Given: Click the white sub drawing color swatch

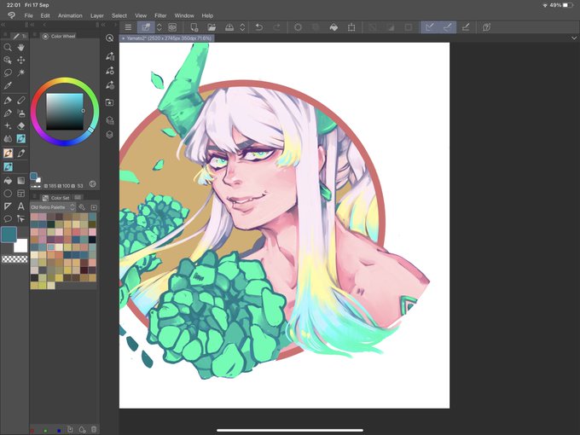Looking at the screenshot, I should pos(20,246).
